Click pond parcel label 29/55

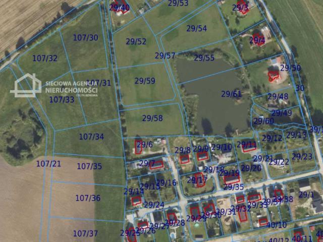point(204,58)
